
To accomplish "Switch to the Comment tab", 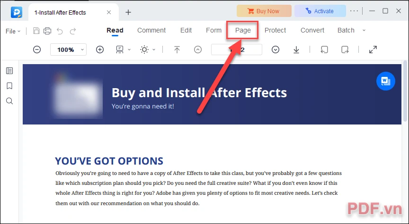I will click(x=151, y=30).
